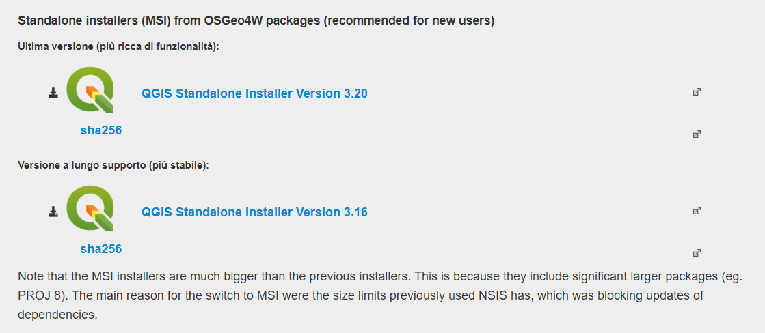Open external link icon beside Installer Version 3.16
The image size is (765, 333).
pyautogui.click(x=697, y=211)
